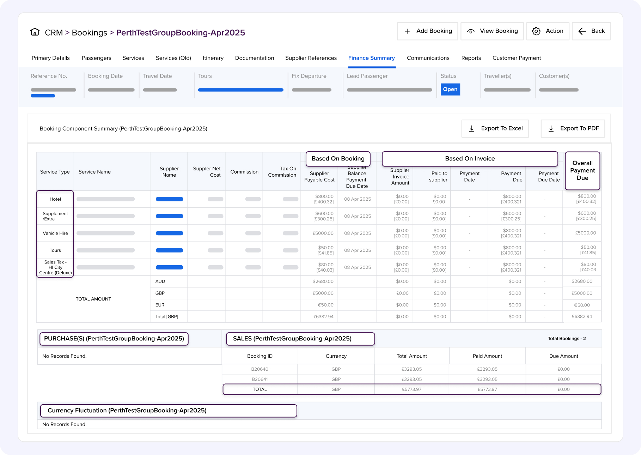The height and width of the screenshot is (455, 641).
Task: Click the Commission column header
Action: pos(244,172)
